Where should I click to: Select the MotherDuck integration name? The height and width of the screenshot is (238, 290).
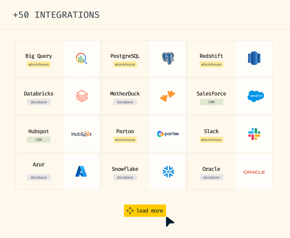[125, 94]
